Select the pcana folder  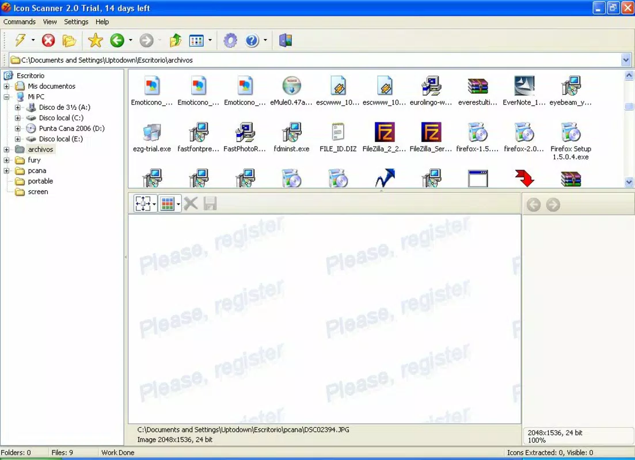pyautogui.click(x=37, y=171)
